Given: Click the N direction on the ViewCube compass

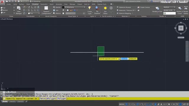Looking at the screenshot, I should [x=181, y=23].
